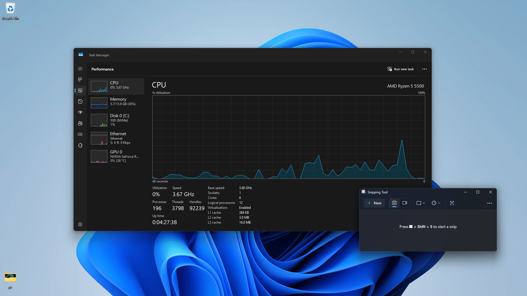Select the Performance page icon in sidebar
The image size is (527, 296).
(80, 91)
